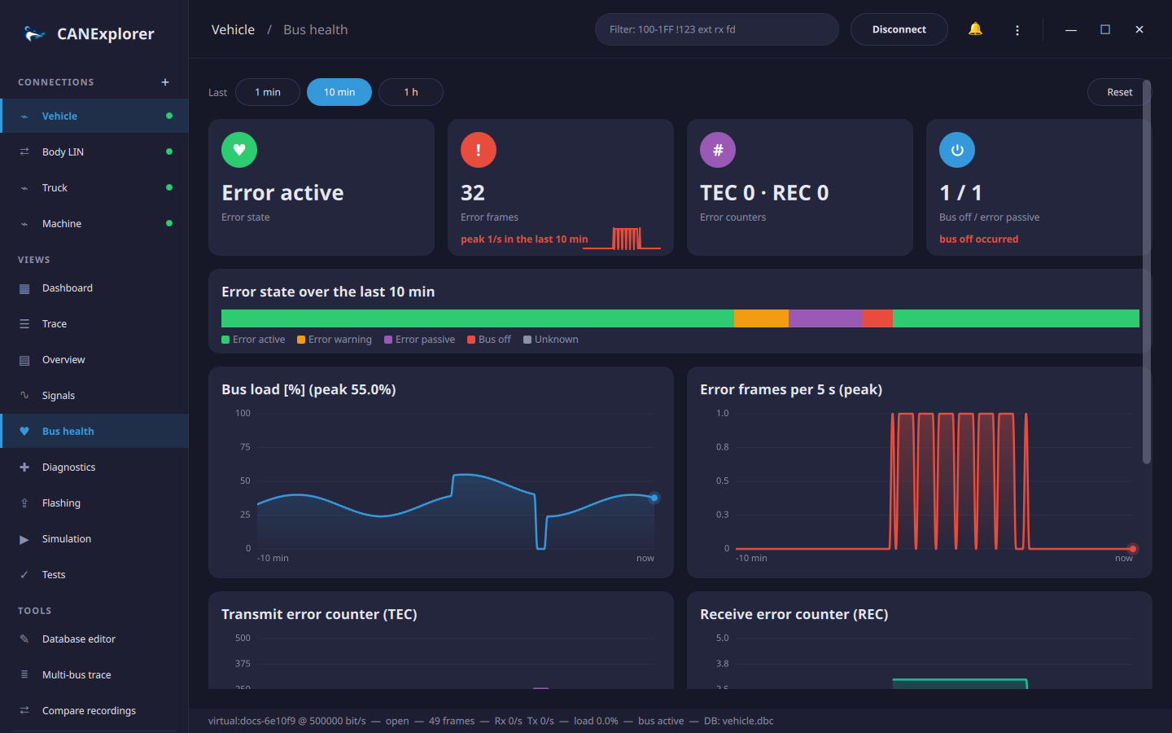
Task: Click the Tests checkmark icon
Action: tap(24, 575)
